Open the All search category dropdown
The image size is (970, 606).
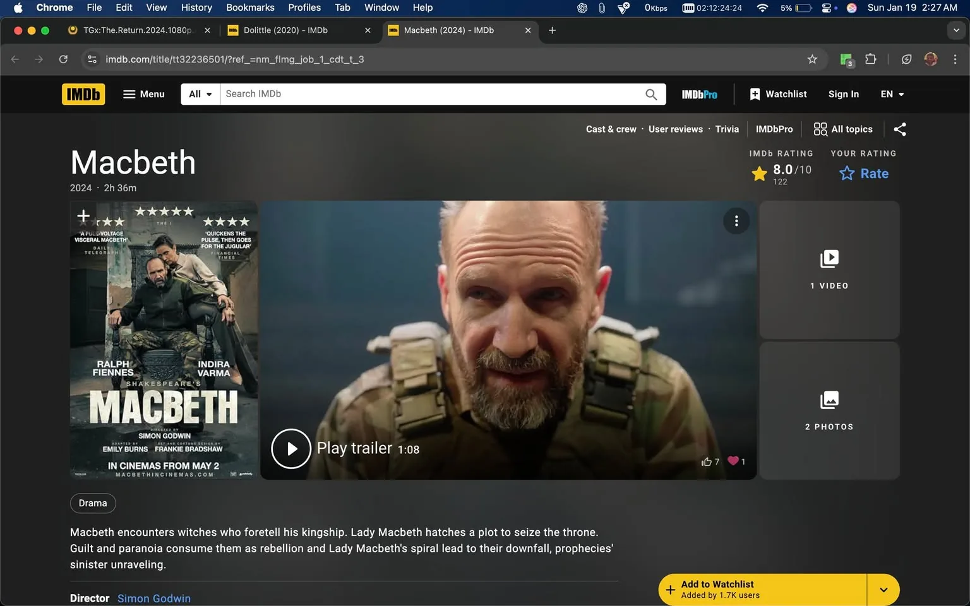(200, 93)
